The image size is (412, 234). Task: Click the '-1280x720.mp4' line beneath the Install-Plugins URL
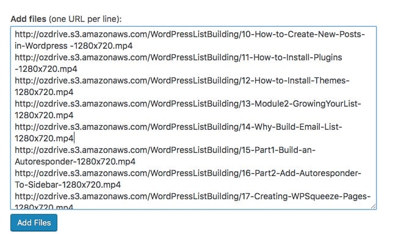pyautogui.click(x=46, y=69)
